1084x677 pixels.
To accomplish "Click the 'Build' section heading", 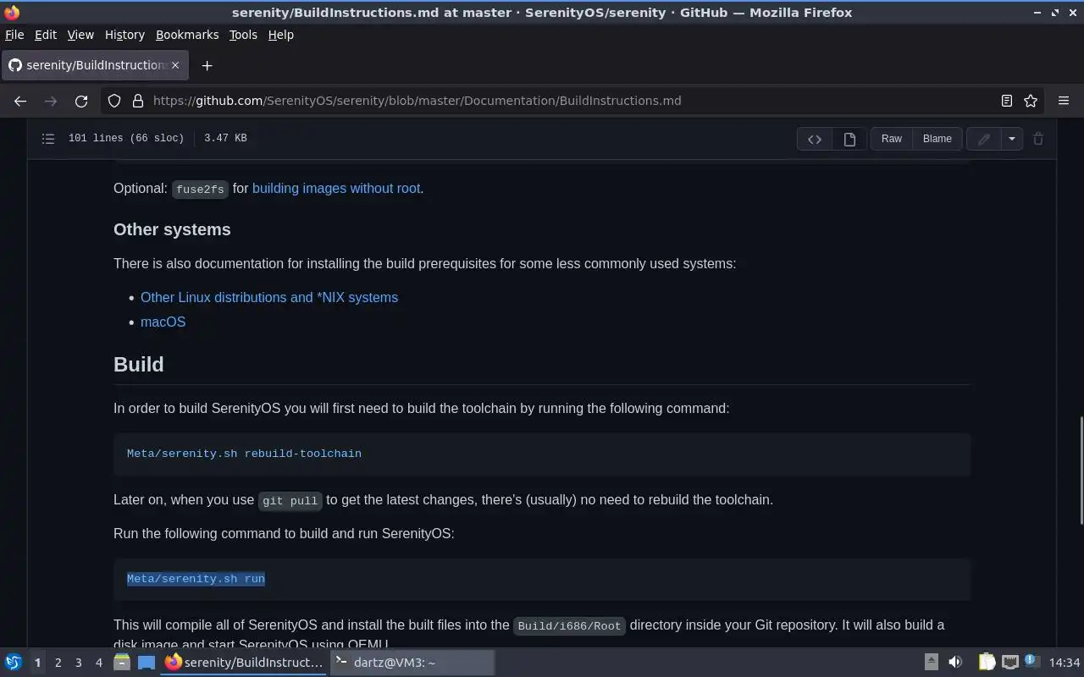I will 139,364.
